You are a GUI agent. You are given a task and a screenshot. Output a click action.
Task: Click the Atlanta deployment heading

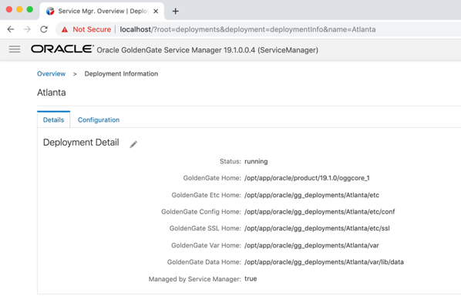52,92
